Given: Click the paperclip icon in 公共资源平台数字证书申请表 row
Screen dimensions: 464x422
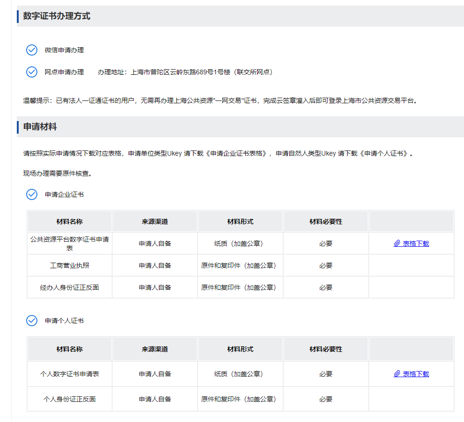Looking at the screenshot, I should (x=397, y=243).
